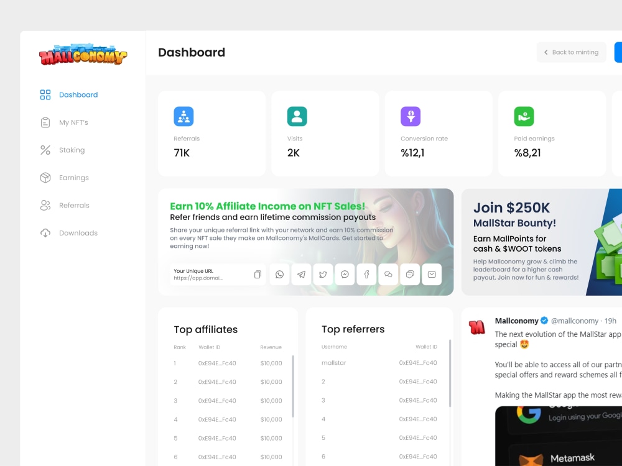The height and width of the screenshot is (466, 622).
Task: Click the Top referrers list scrollbar
Action: coord(450,373)
